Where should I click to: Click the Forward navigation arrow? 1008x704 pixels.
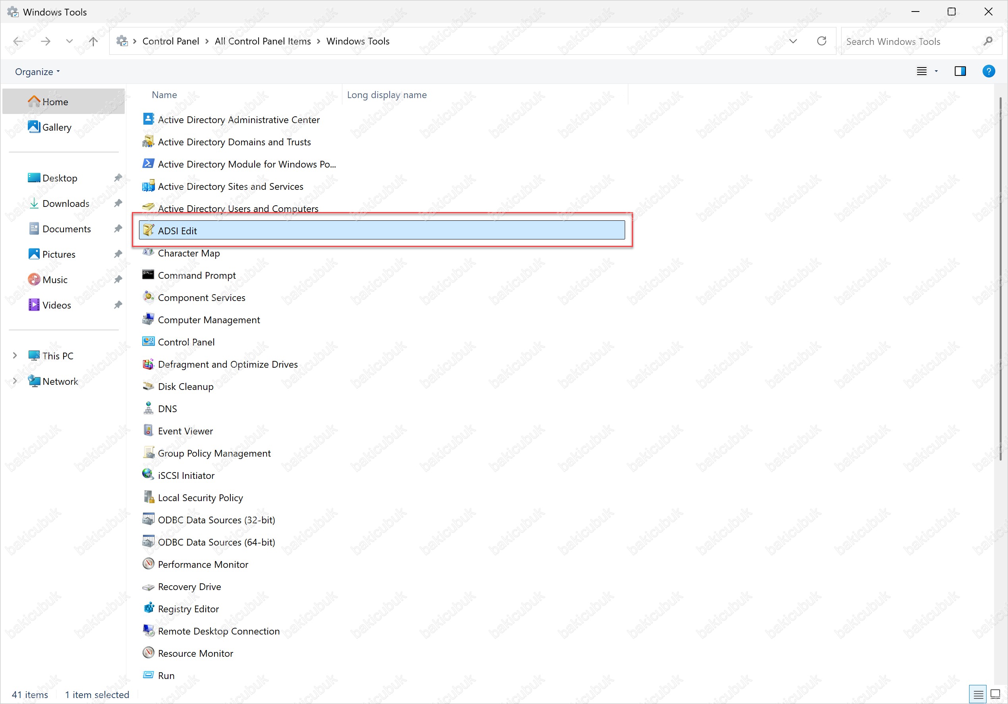[x=45, y=41]
